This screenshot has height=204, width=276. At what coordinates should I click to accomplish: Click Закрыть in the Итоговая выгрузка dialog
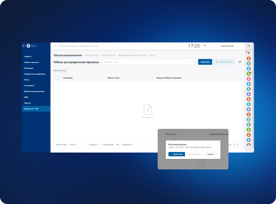click(211, 154)
